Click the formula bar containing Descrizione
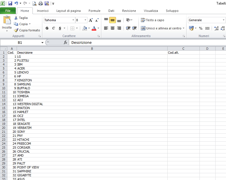Viewport: 226px width, 180px height. click(147, 42)
